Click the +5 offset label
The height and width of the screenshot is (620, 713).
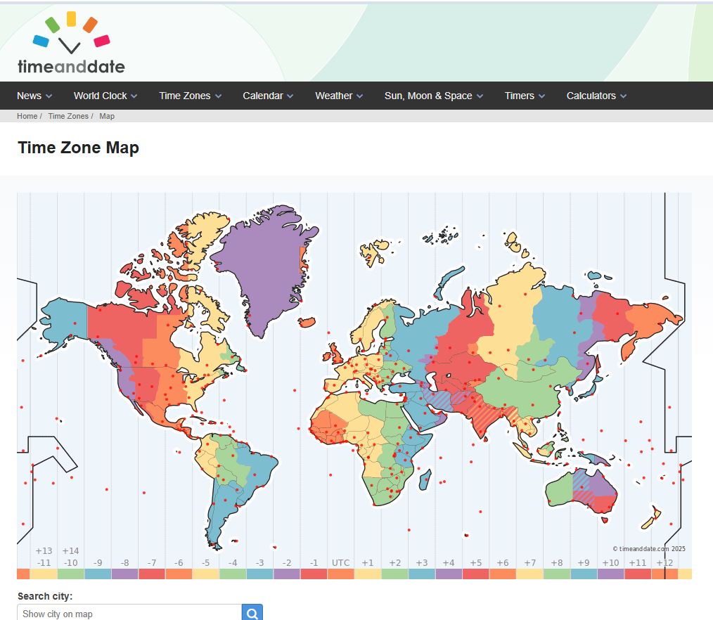coord(475,563)
